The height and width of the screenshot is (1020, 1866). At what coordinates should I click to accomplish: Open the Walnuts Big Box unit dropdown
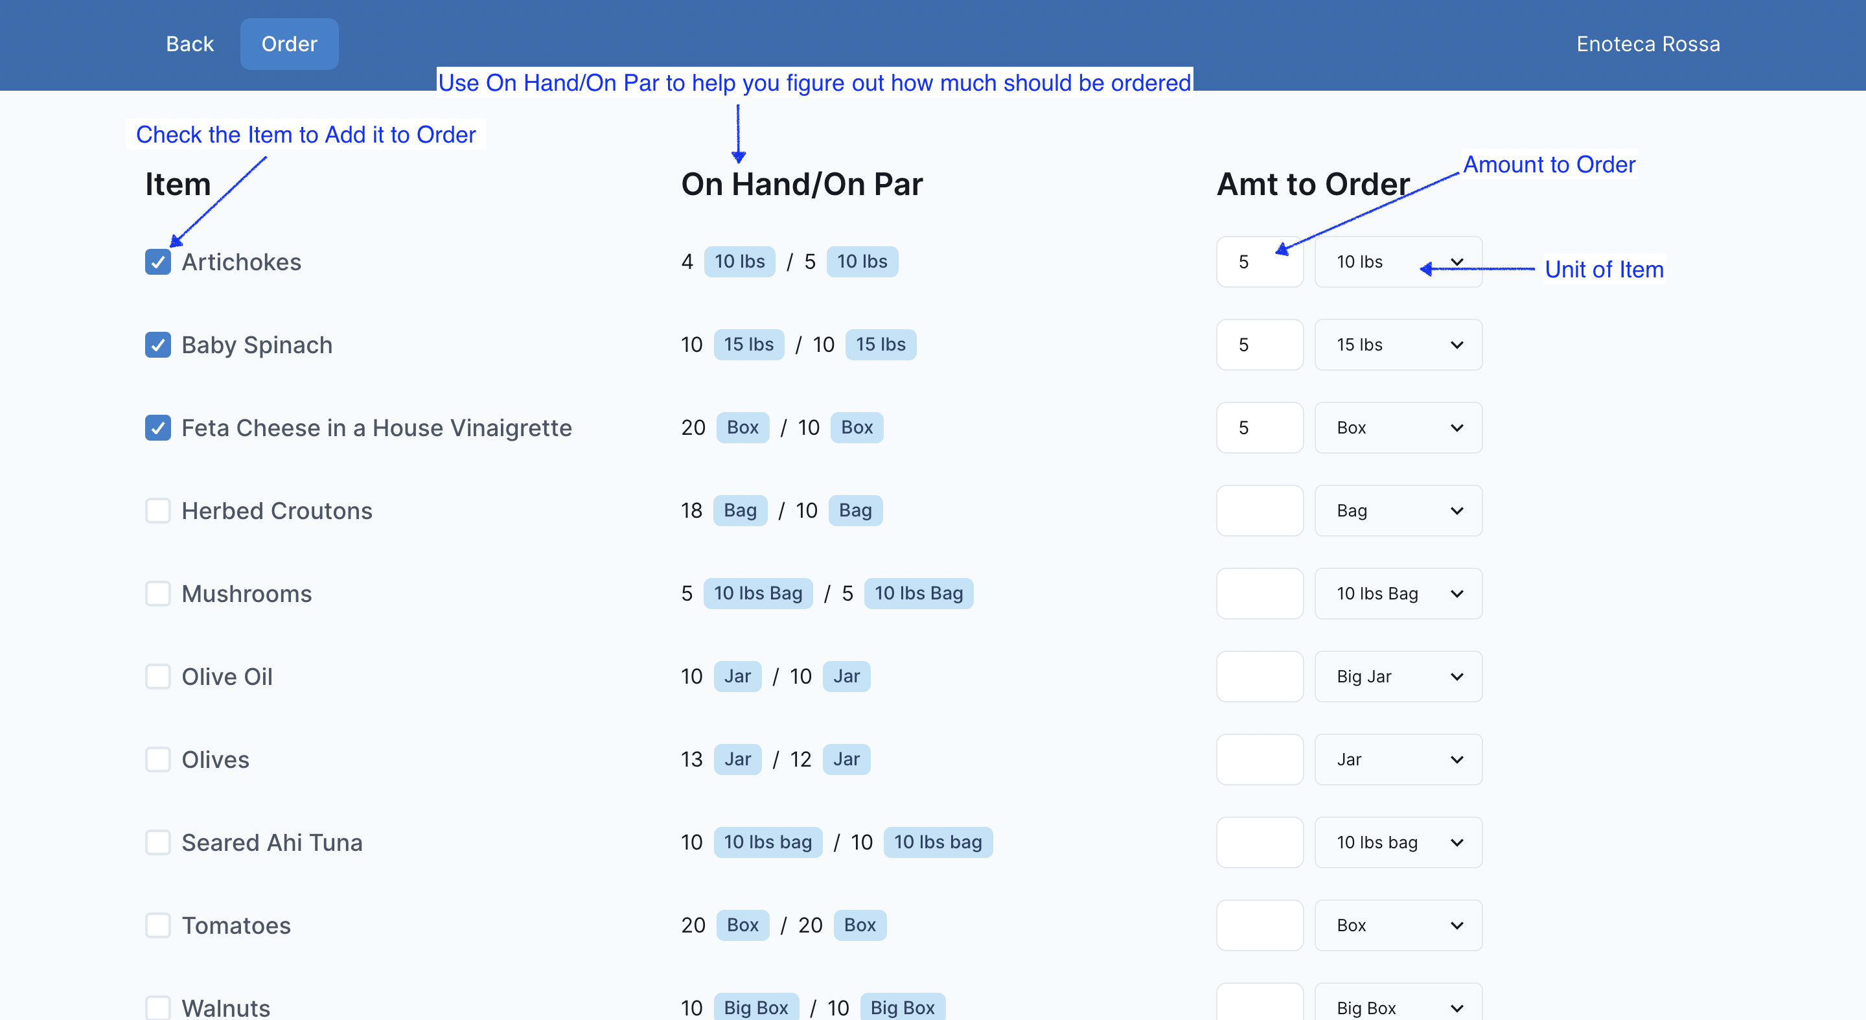click(1398, 1006)
